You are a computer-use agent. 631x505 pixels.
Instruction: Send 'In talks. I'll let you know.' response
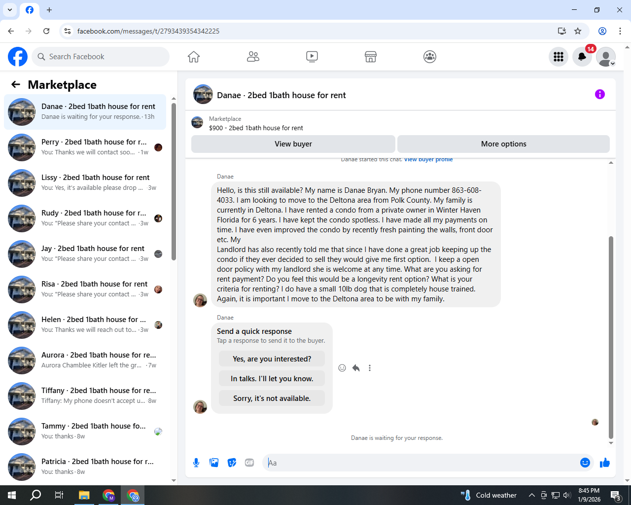tap(272, 379)
